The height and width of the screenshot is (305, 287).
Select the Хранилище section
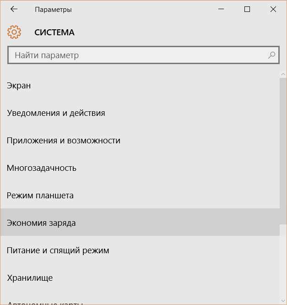pyautogui.click(x=140, y=278)
